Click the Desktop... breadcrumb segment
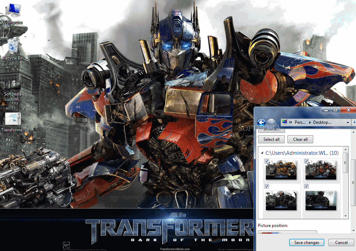Screen dimensions: 356x251 click(x=322, y=122)
